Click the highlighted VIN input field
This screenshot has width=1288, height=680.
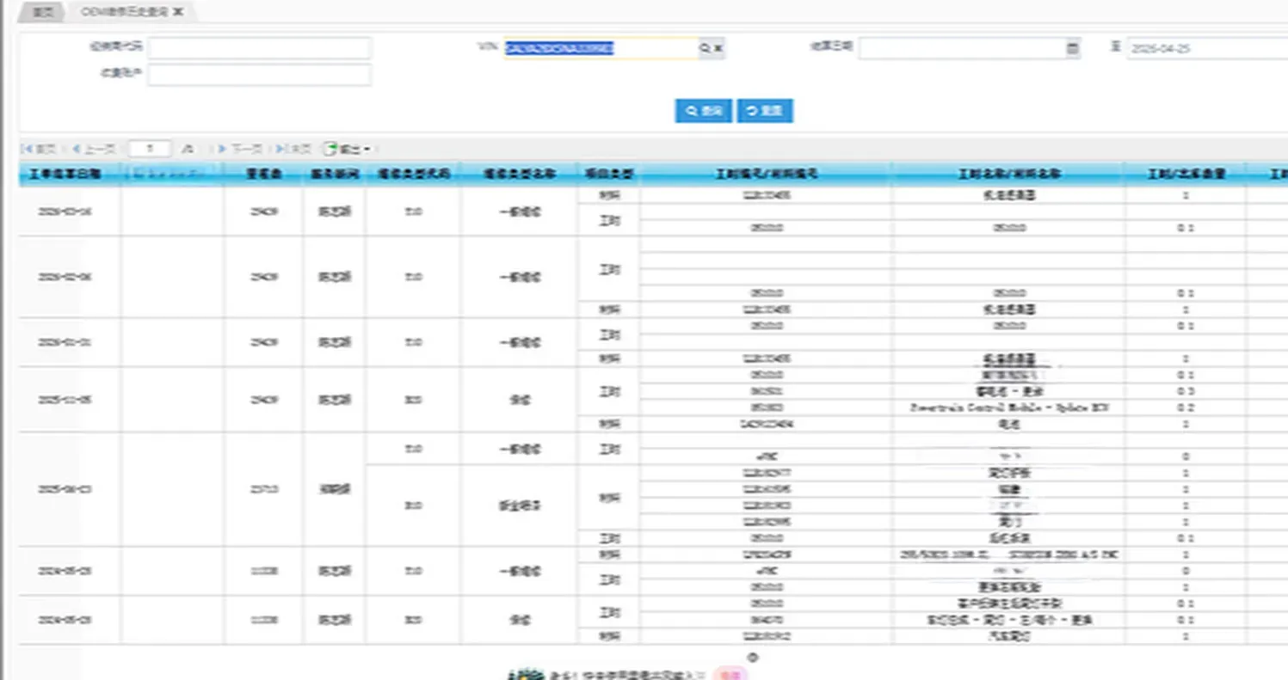pyautogui.click(x=600, y=48)
